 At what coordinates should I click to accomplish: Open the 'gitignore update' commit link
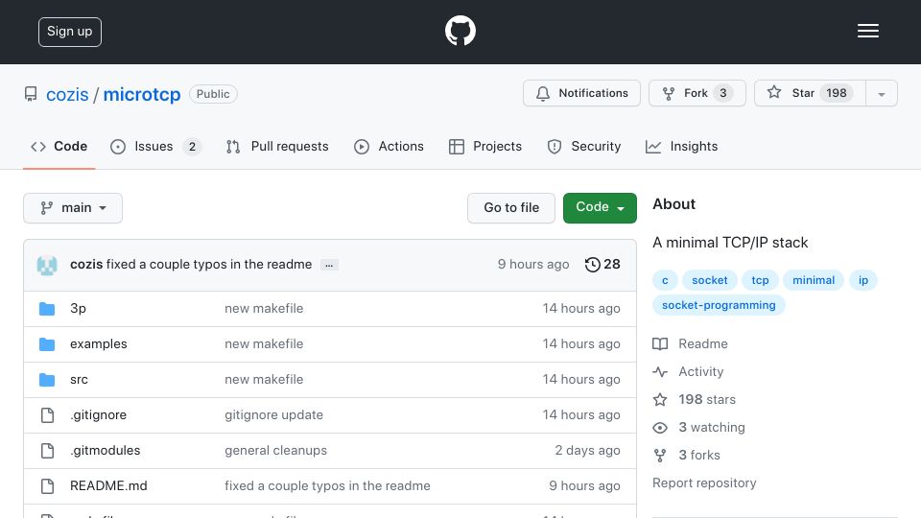[x=273, y=414]
